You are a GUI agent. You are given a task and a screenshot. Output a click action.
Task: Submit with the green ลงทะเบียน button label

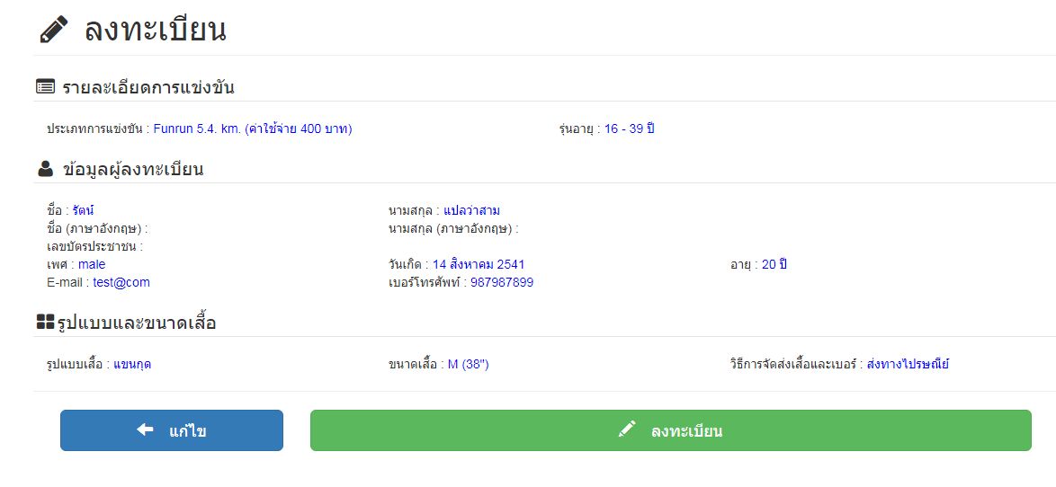(x=686, y=431)
